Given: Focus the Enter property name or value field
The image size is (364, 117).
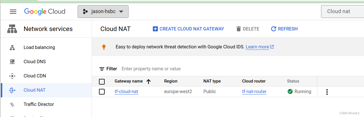Looking at the screenshot, I should (151, 69).
